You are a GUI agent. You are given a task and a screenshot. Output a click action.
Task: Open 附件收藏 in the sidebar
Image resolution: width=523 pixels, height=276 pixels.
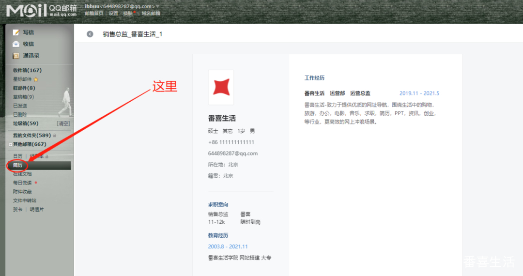point(22,192)
